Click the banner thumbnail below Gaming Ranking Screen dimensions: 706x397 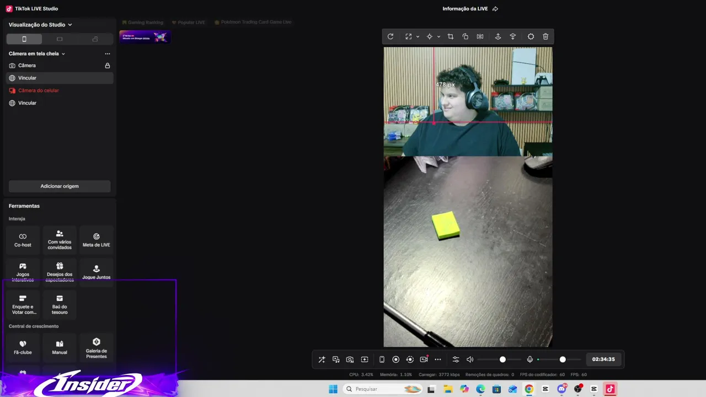(145, 37)
